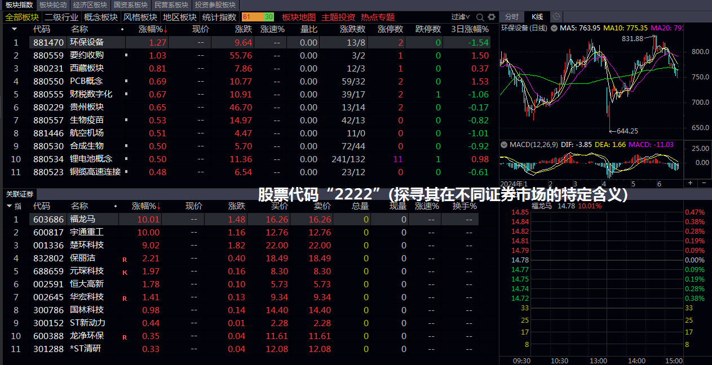Select the 地区板块 category filter
The height and width of the screenshot is (365, 712).
(180, 17)
